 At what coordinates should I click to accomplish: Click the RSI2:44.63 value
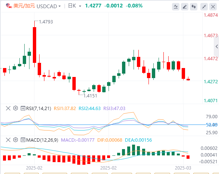click(x=90, y=109)
